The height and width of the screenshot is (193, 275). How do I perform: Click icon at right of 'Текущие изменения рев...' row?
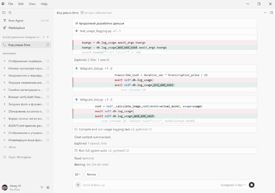pos(47,83)
